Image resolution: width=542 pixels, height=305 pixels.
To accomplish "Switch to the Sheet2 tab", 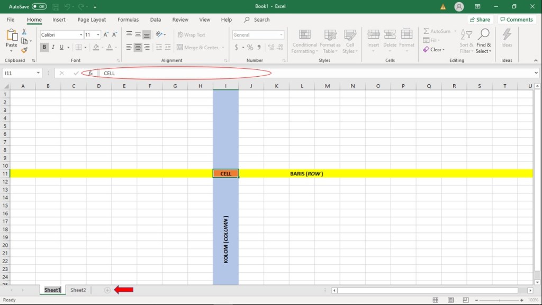I will 78,290.
